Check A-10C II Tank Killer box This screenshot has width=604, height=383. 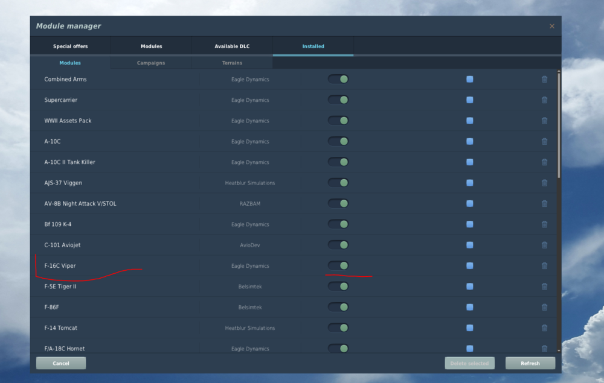[x=469, y=162]
